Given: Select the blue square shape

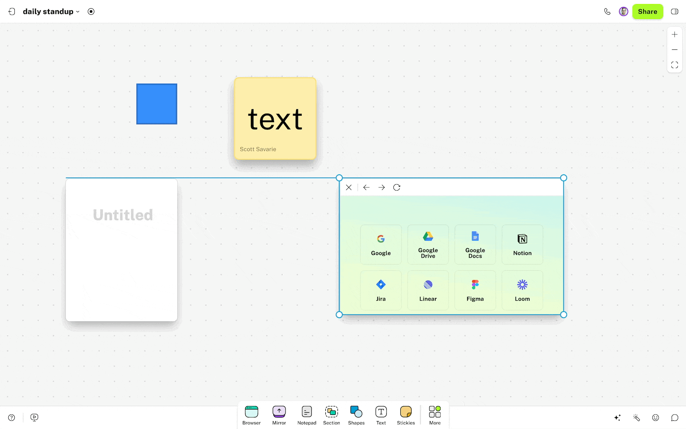Looking at the screenshot, I should [x=157, y=104].
